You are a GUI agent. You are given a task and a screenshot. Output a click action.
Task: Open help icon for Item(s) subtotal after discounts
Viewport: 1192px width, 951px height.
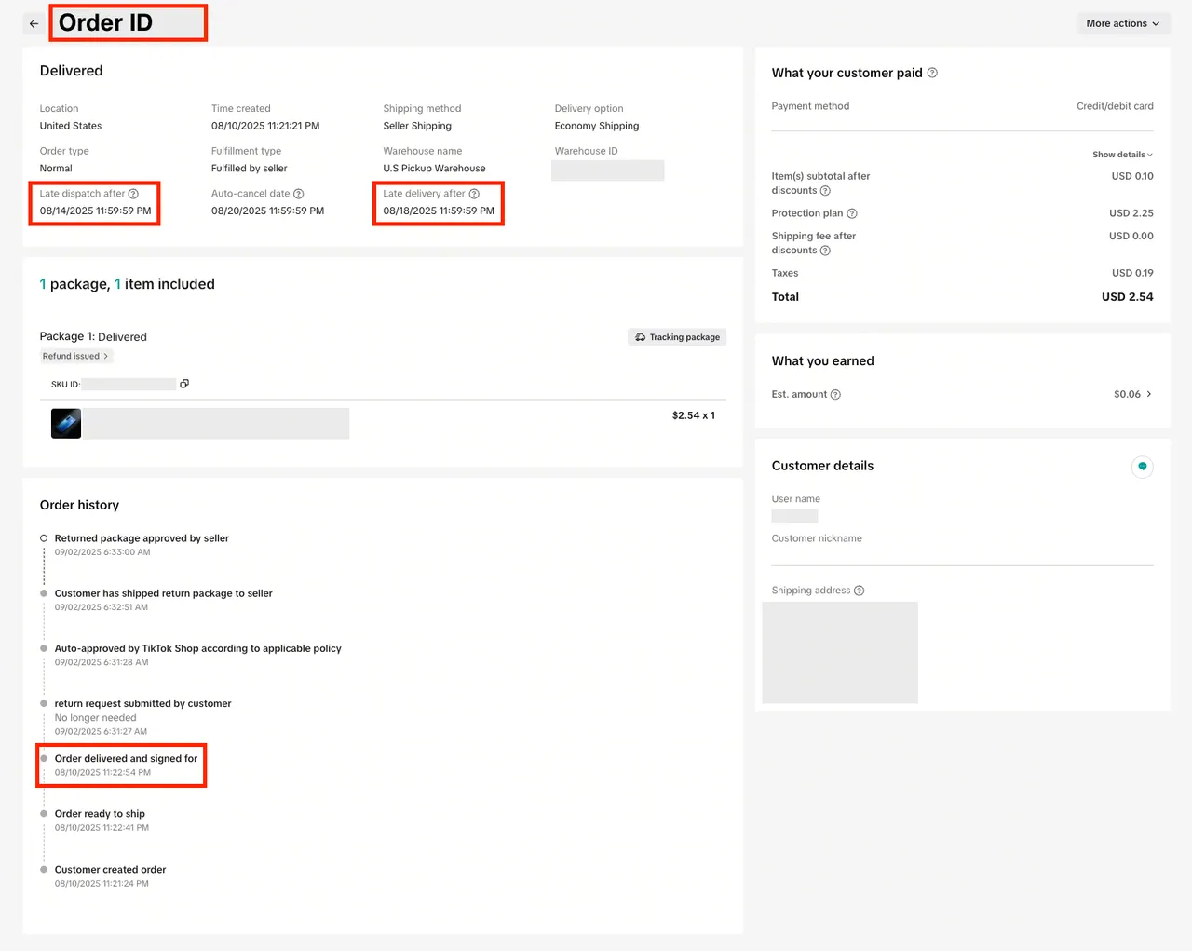tap(825, 191)
